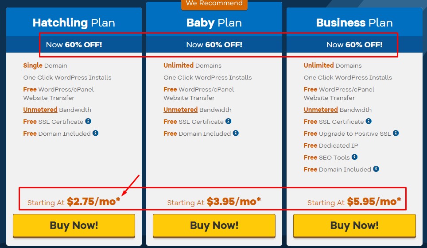Screen dimensions: 427x248
Task: Open Unmetered link in Hatchling Plan
Action: [x=40, y=110]
